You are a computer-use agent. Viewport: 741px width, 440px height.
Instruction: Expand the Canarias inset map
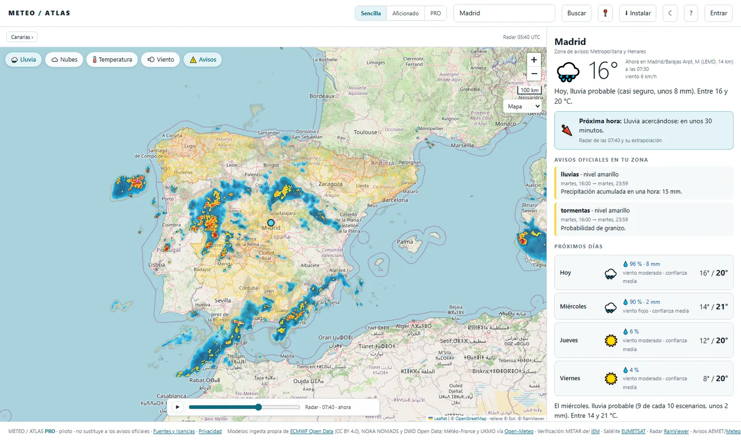tap(22, 37)
